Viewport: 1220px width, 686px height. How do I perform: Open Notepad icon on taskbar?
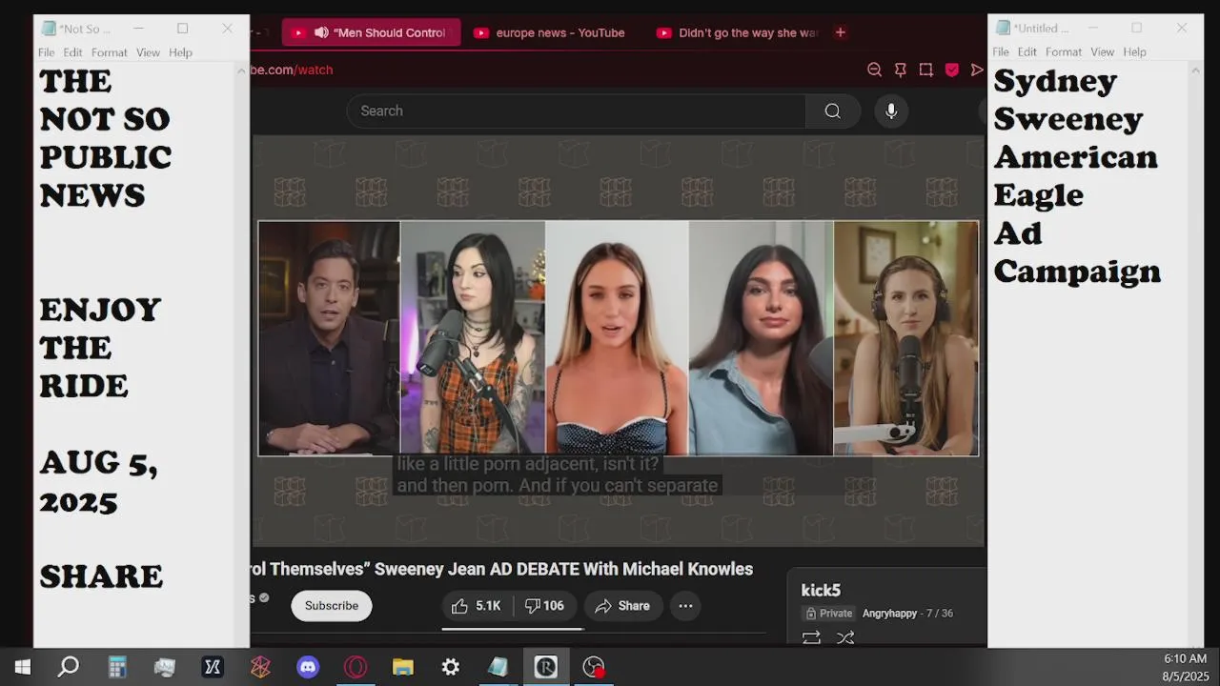498,667
